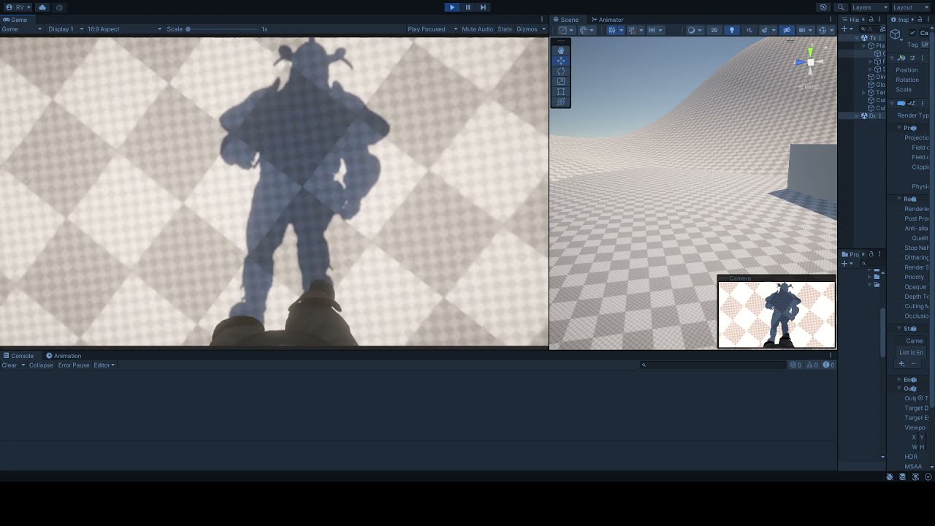The height and width of the screenshot is (526, 935).
Task: Start Play mode with the Play button
Action: [451, 7]
